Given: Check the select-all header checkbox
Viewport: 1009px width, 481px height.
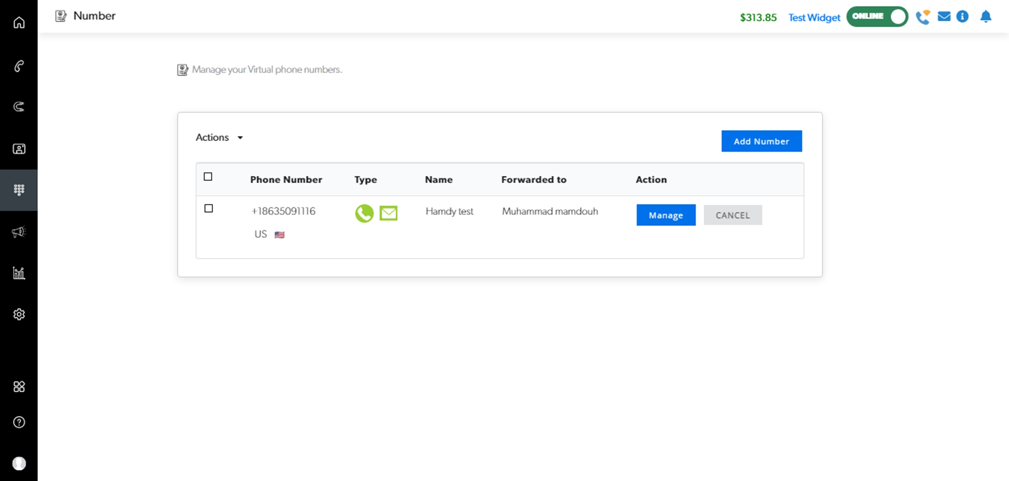Looking at the screenshot, I should pyautogui.click(x=208, y=176).
